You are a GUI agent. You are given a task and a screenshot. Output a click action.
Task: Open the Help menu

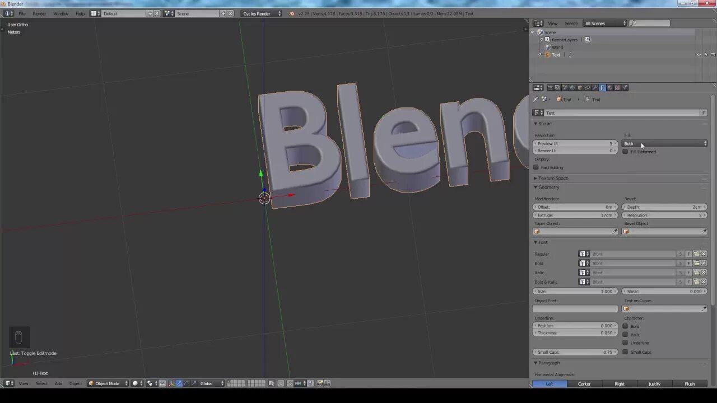pos(80,13)
